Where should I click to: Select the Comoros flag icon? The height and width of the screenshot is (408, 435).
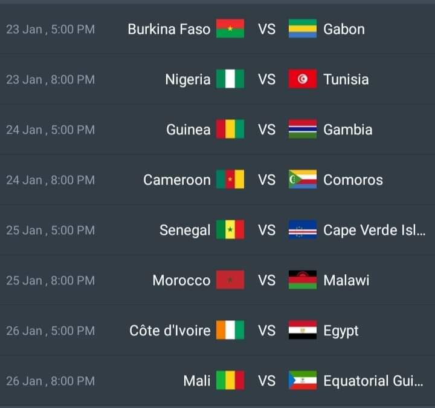(303, 179)
